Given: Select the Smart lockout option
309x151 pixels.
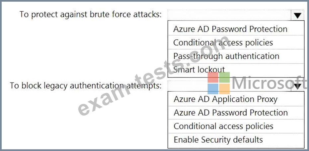Looking at the screenshot, I should [x=236, y=70].
